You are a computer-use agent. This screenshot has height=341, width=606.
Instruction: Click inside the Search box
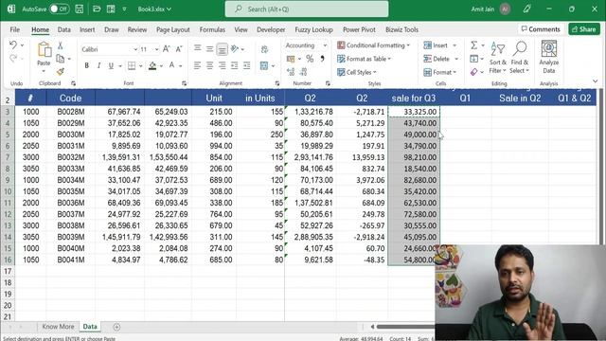coord(307,9)
